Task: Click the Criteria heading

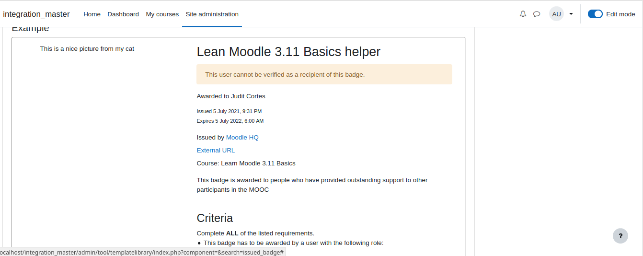Action: pyautogui.click(x=215, y=218)
